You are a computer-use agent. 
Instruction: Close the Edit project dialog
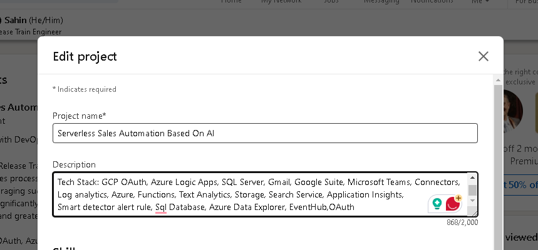[x=483, y=56]
